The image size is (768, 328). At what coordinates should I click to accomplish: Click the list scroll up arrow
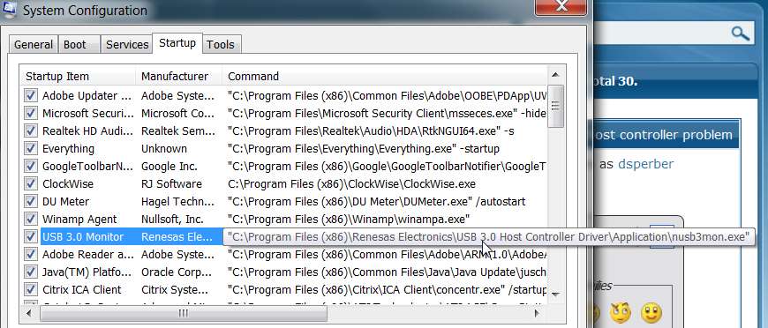(555, 75)
